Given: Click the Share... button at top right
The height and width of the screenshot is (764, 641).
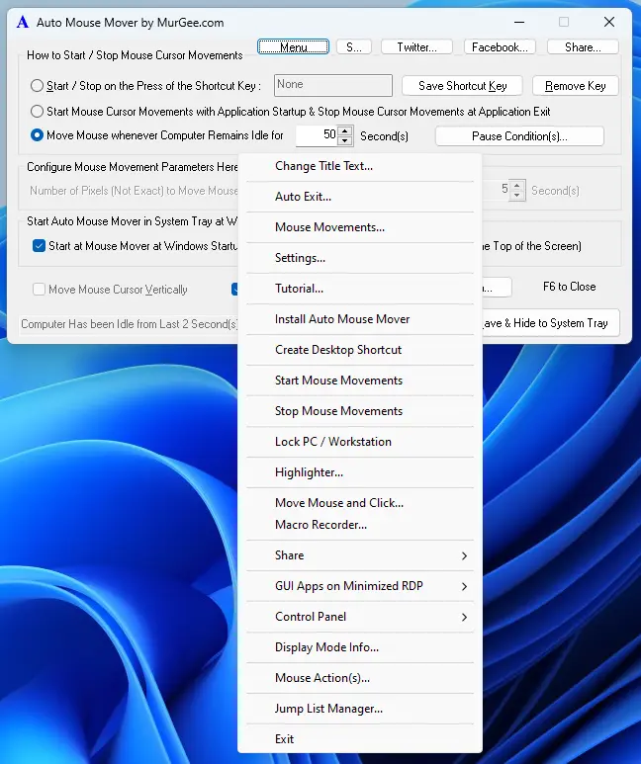Looking at the screenshot, I should (583, 47).
